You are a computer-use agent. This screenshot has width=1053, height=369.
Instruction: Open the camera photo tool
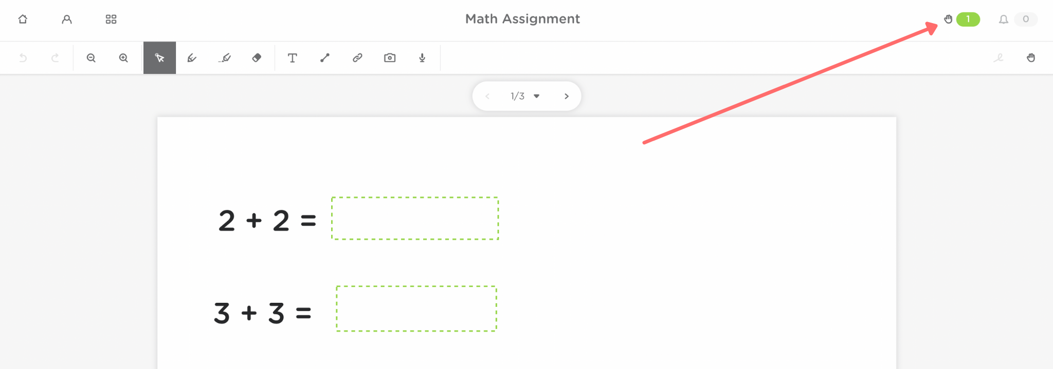click(390, 58)
